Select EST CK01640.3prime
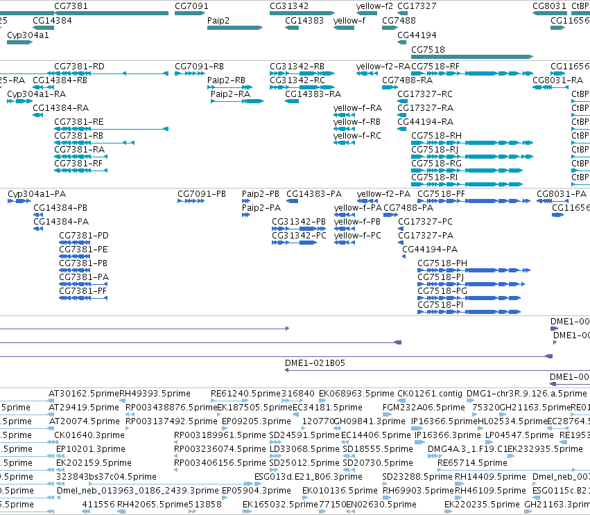 (89, 435)
